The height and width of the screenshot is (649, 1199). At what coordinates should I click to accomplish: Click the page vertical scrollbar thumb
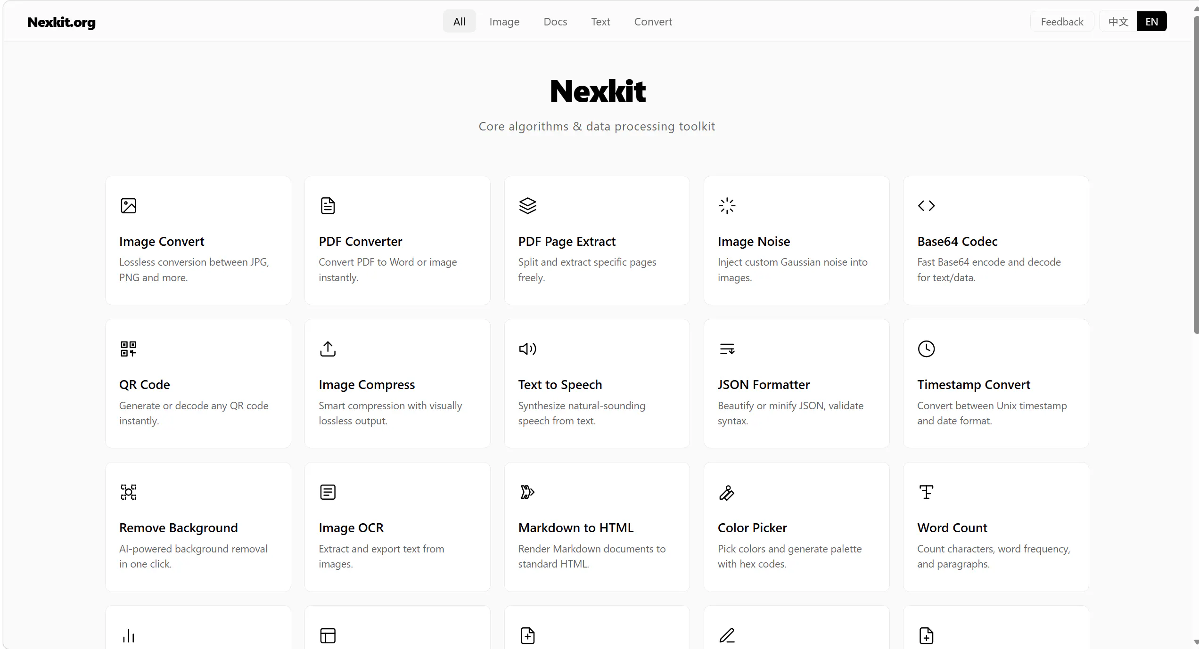click(x=1196, y=174)
